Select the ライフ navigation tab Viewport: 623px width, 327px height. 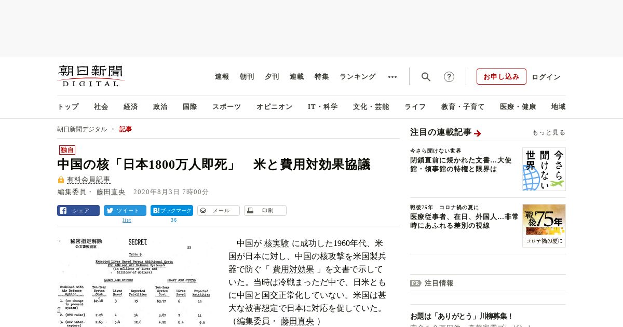tap(415, 107)
